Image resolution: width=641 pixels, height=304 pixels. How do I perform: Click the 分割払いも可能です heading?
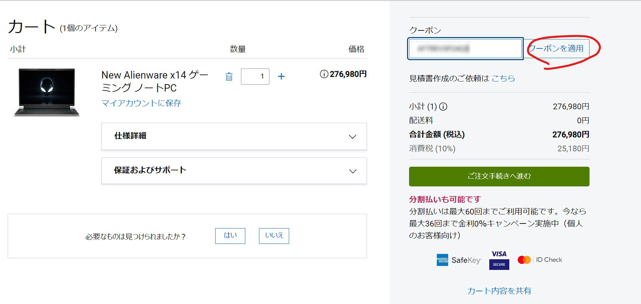pyautogui.click(x=445, y=199)
